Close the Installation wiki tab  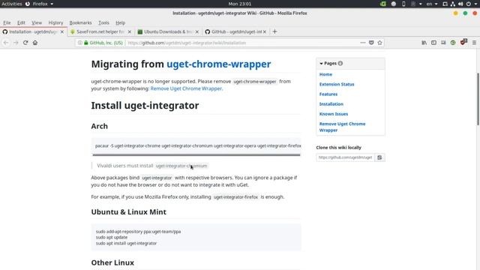[x=61, y=31]
